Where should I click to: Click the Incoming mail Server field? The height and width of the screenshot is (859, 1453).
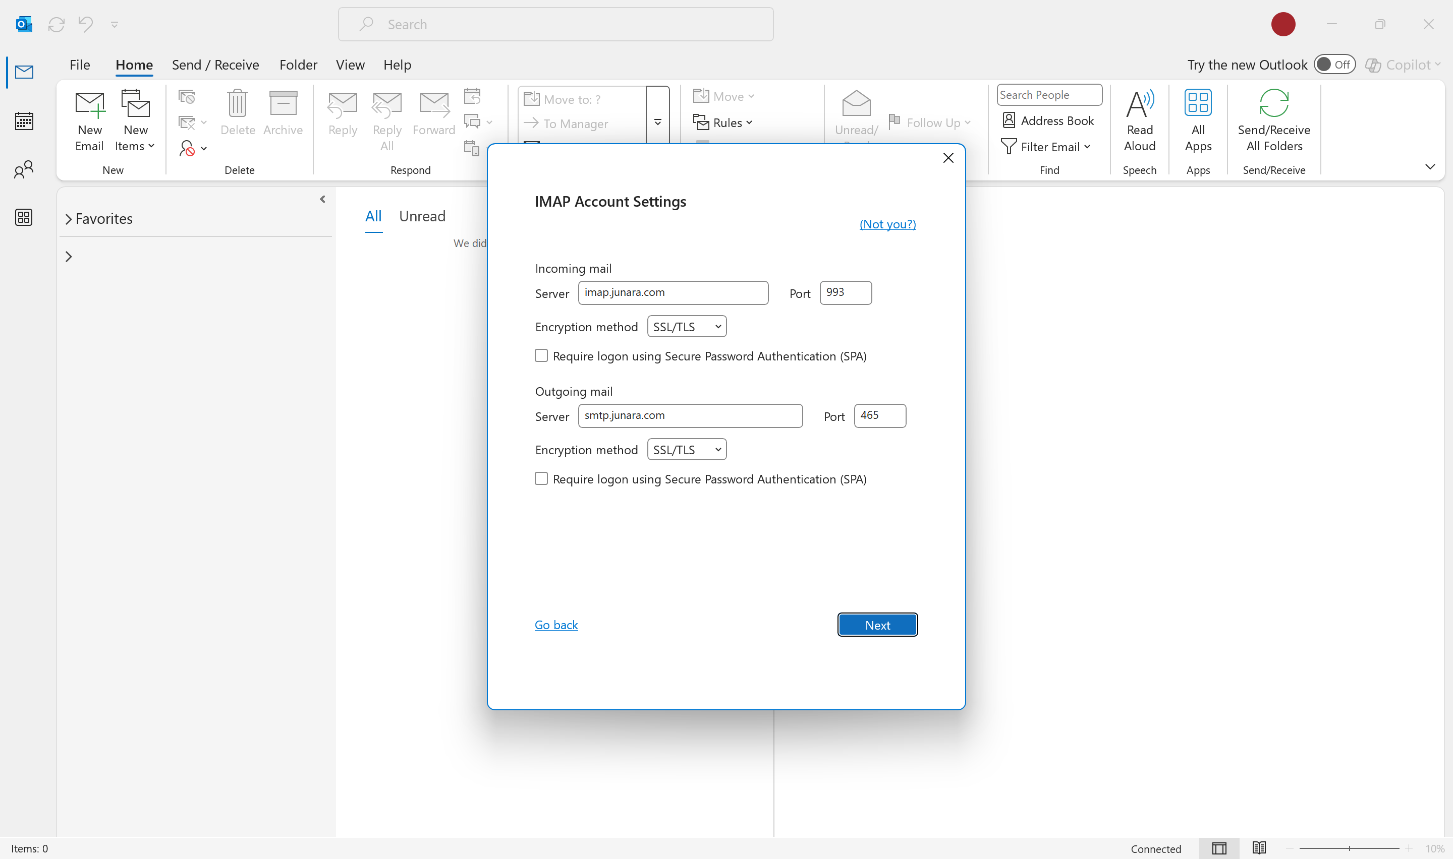[x=673, y=293]
